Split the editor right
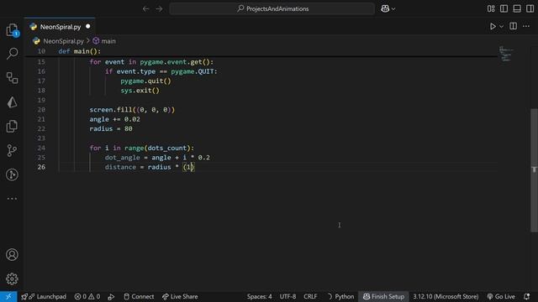The width and height of the screenshot is (538, 302). 514,26
